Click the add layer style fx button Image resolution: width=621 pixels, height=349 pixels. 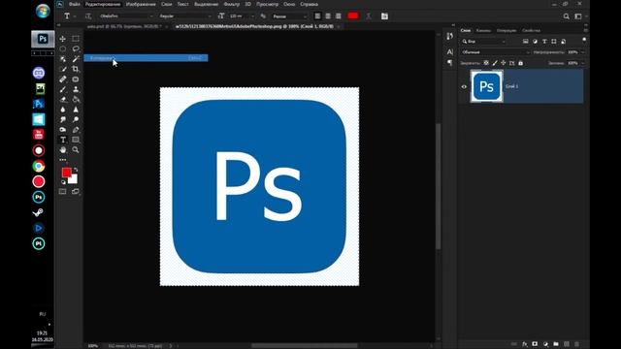[x=524, y=344]
